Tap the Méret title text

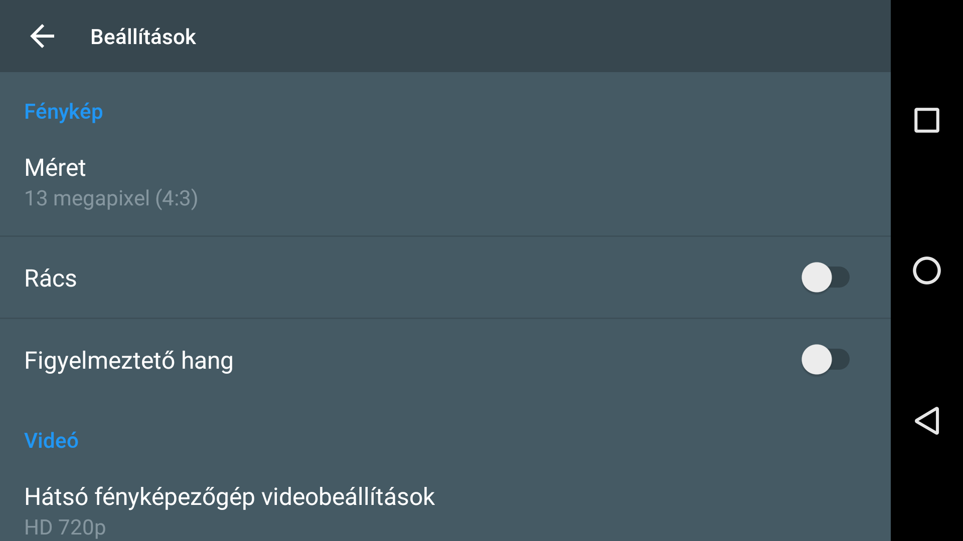[x=55, y=167]
